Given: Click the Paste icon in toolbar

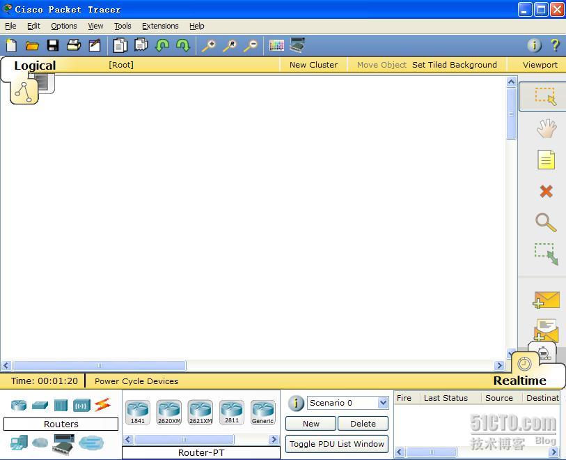Looking at the screenshot, I should click(x=141, y=45).
